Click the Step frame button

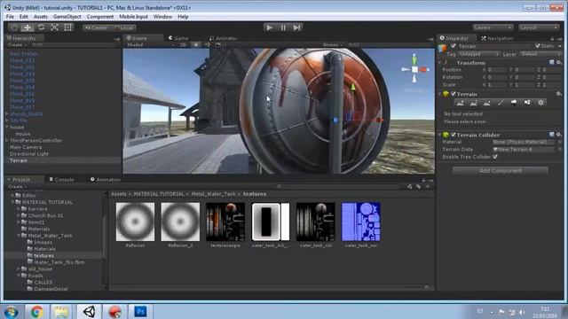(x=296, y=27)
